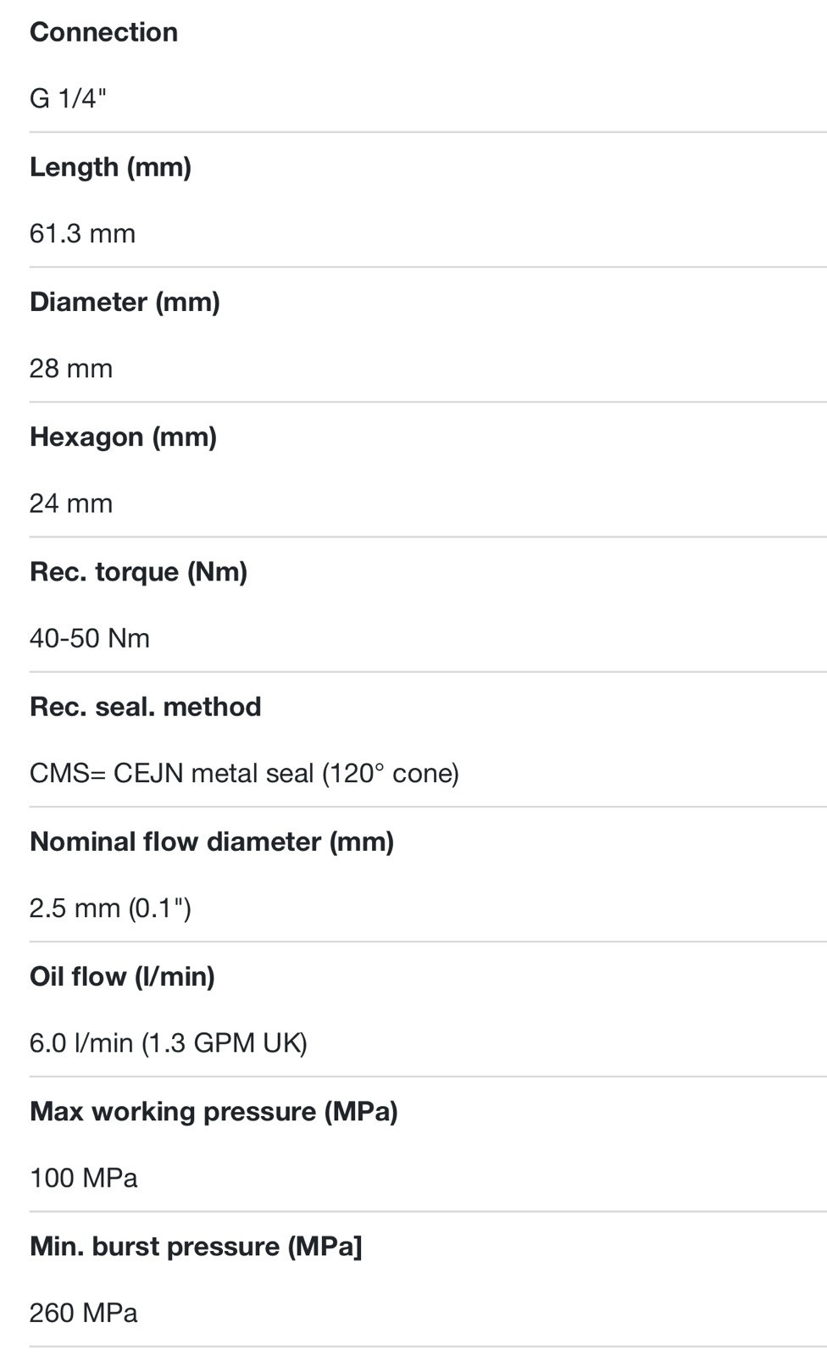
Task: Select the 260 MPa burst value
Action: pos(83,1312)
